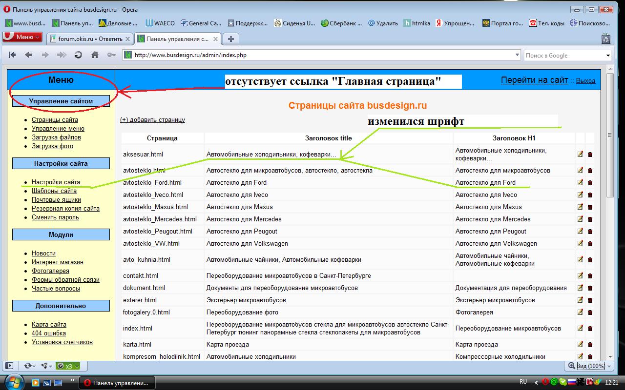This screenshot has width=625, height=390.
Task: Delete avtosteklo_Ford.html with the trash icon
Action: click(x=590, y=183)
